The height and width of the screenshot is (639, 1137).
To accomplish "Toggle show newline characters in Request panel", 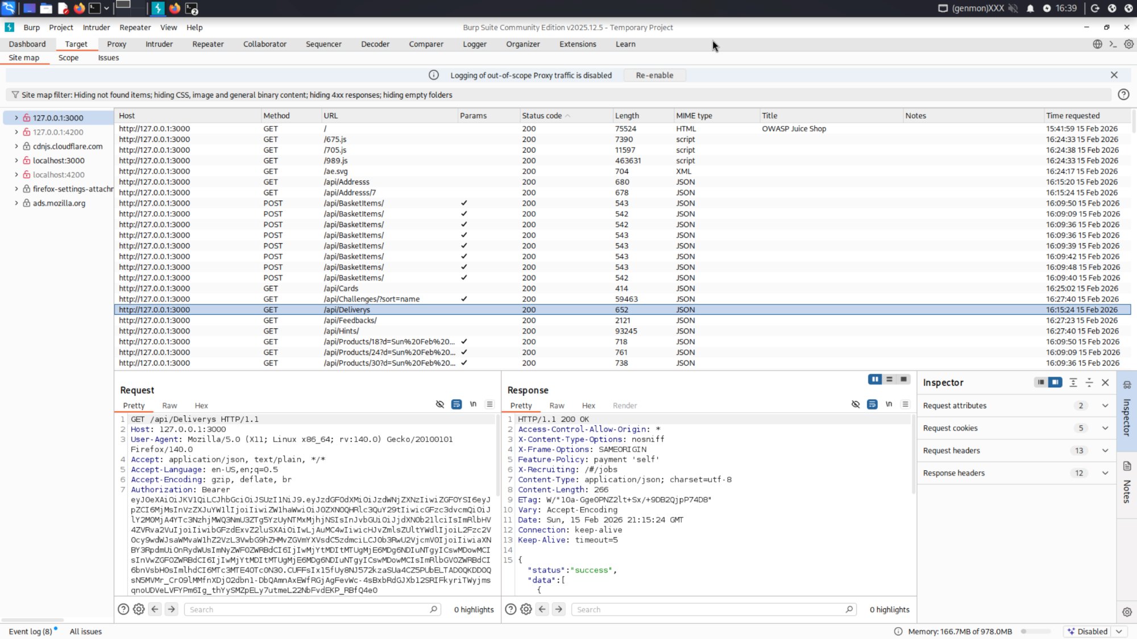I will click(x=473, y=404).
